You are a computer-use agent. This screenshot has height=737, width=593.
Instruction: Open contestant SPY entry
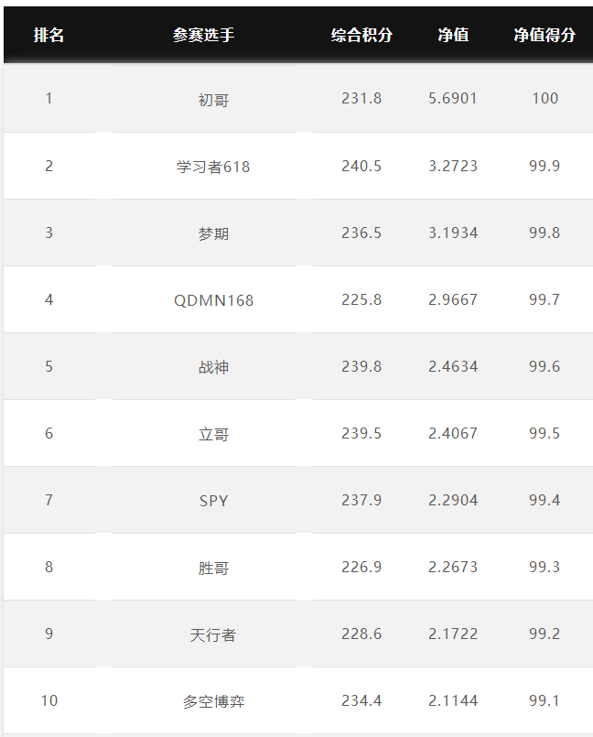pos(213,501)
